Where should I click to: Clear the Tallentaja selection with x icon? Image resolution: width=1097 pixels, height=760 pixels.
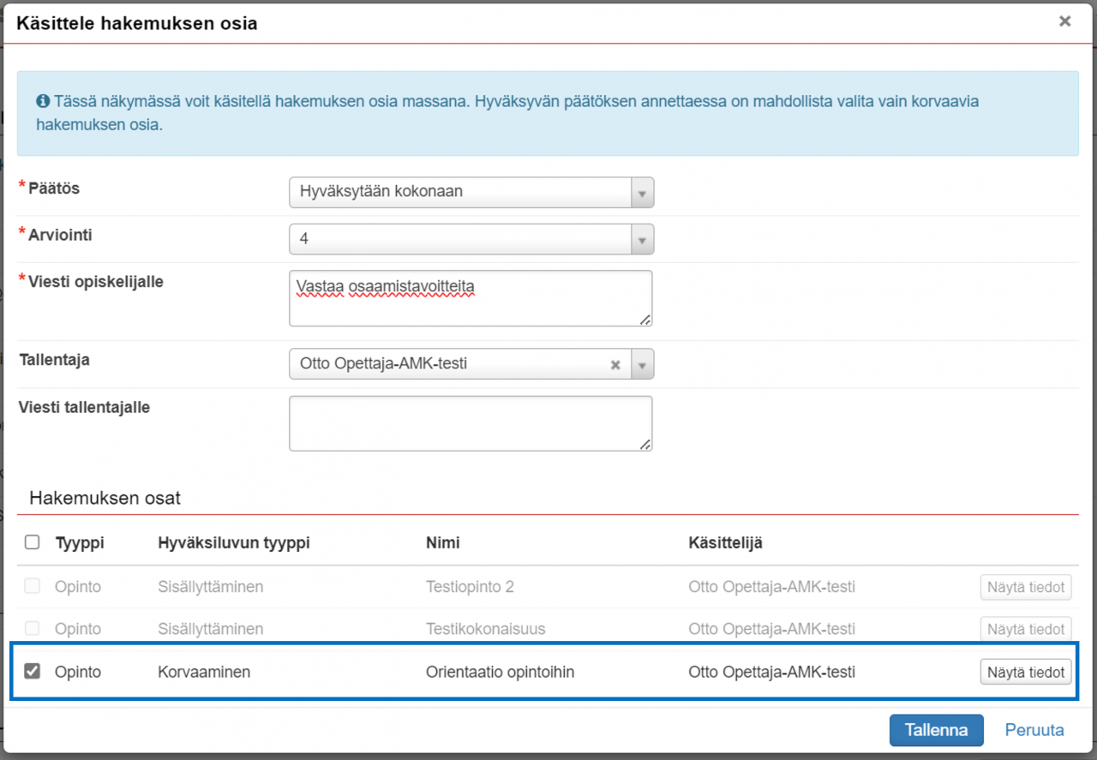pos(614,364)
